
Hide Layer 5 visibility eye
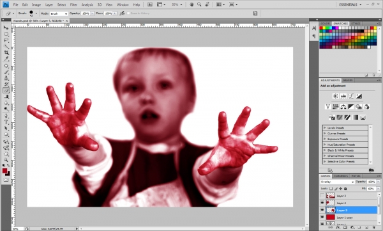[322, 210]
